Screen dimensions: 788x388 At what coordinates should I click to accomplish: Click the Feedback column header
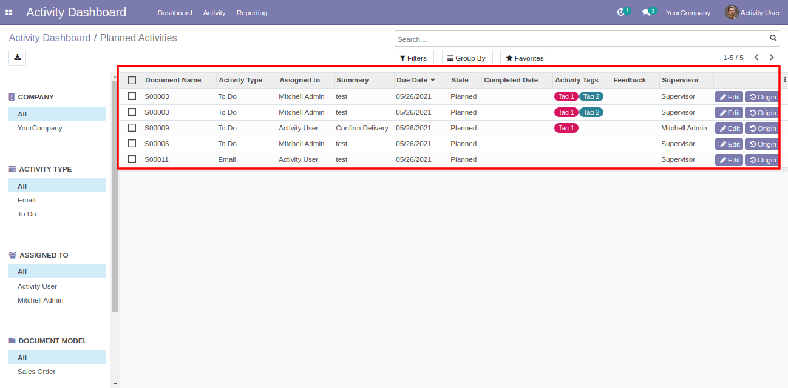point(635,80)
